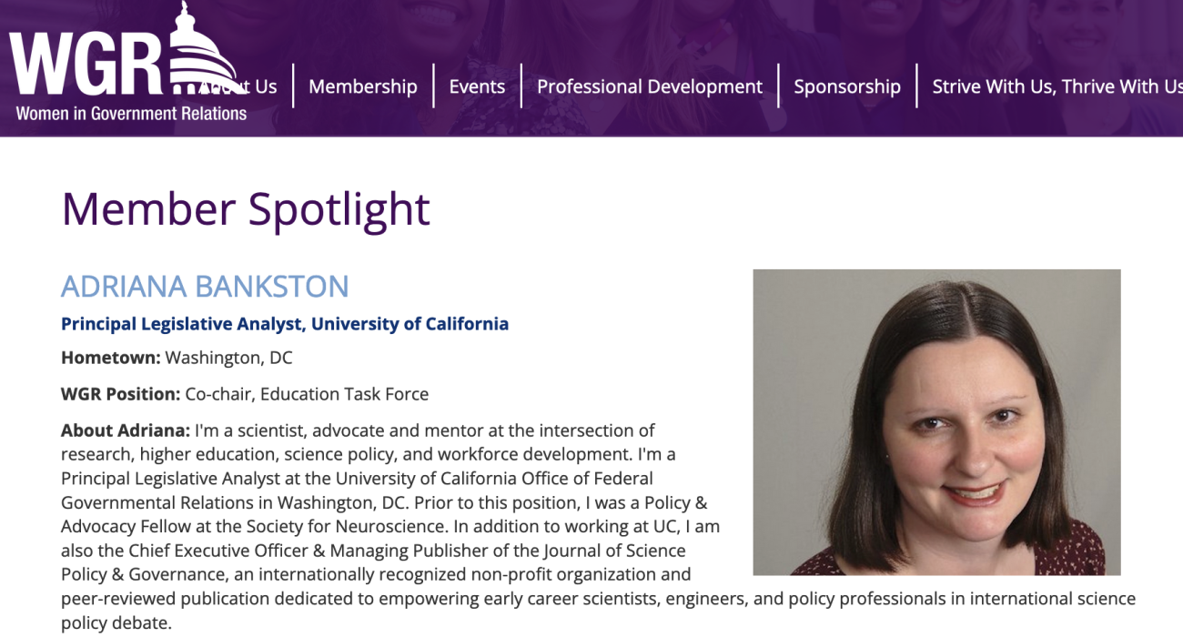1183x637 pixels.
Task: Open the Sponsorship nav item
Action: (x=846, y=86)
